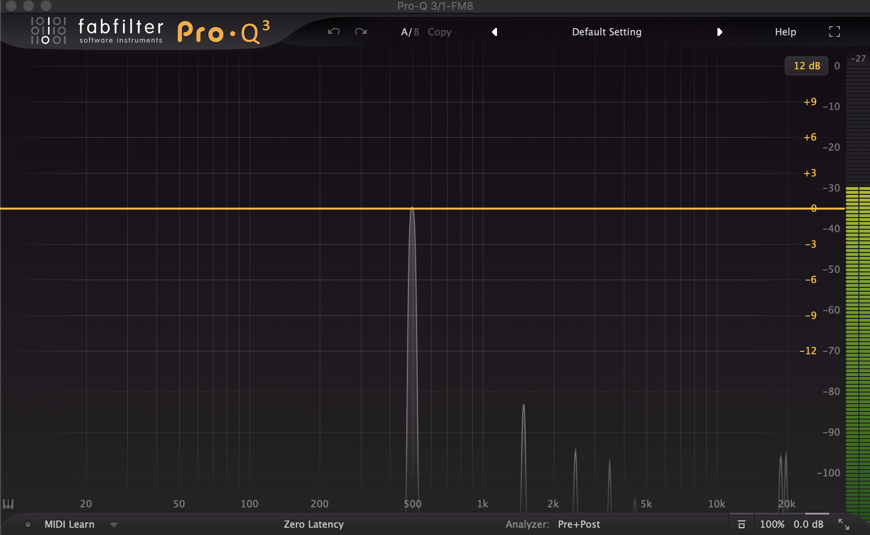Image resolution: width=870 pixels, height=535 pixels.
Task: Click the -27 peak level readout
Action: point(858,59)
